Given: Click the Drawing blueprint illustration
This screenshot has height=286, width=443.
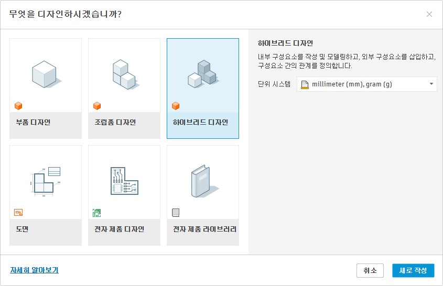Looking at the screenshot, I should coord(45,181).
